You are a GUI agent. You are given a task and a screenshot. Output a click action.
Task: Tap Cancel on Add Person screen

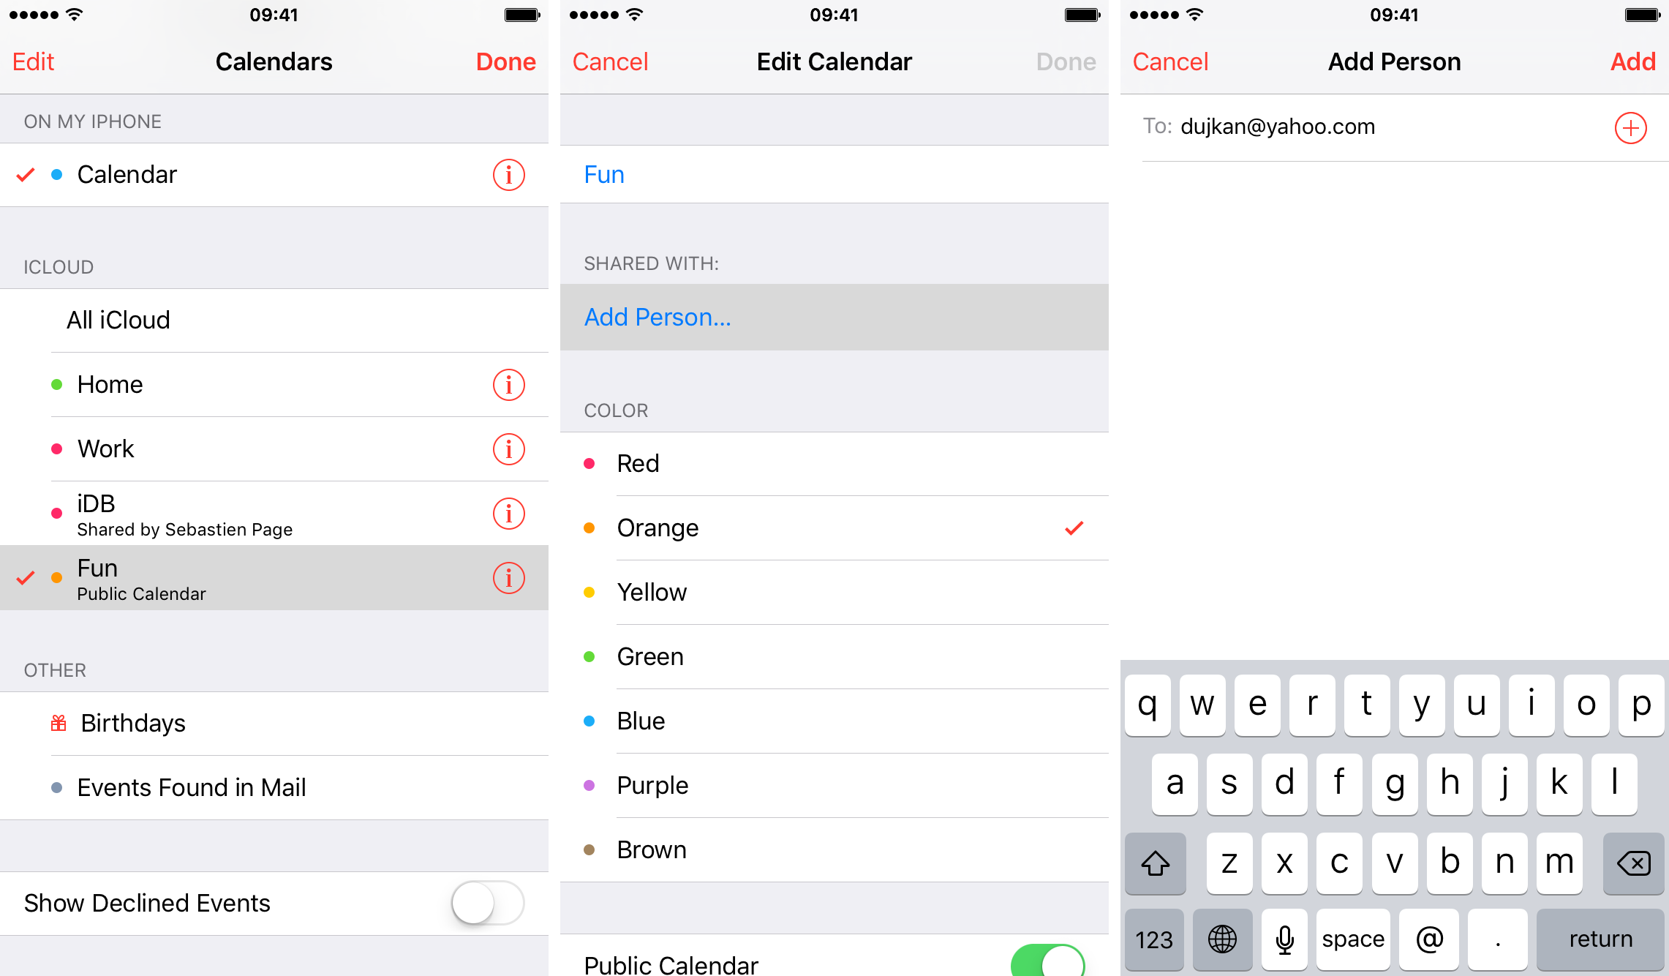click(x=1172, y=64)
